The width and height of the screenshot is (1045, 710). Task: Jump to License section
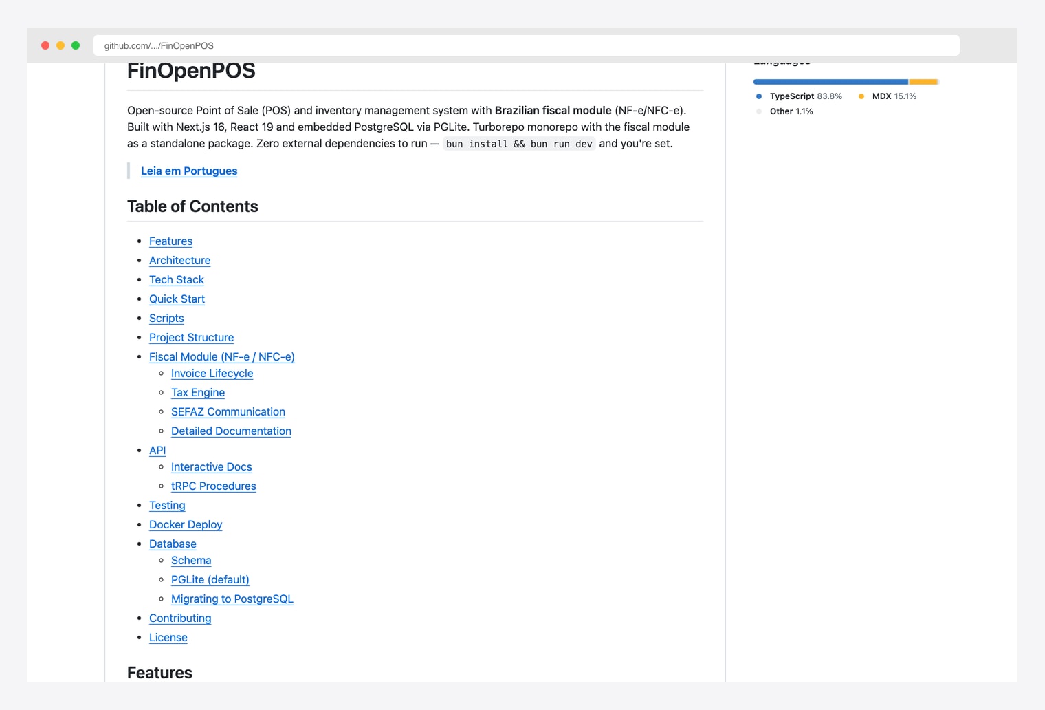click(x=168, y=637)
